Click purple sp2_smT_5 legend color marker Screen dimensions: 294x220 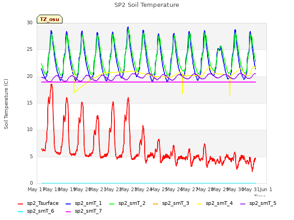coord(243,203)
